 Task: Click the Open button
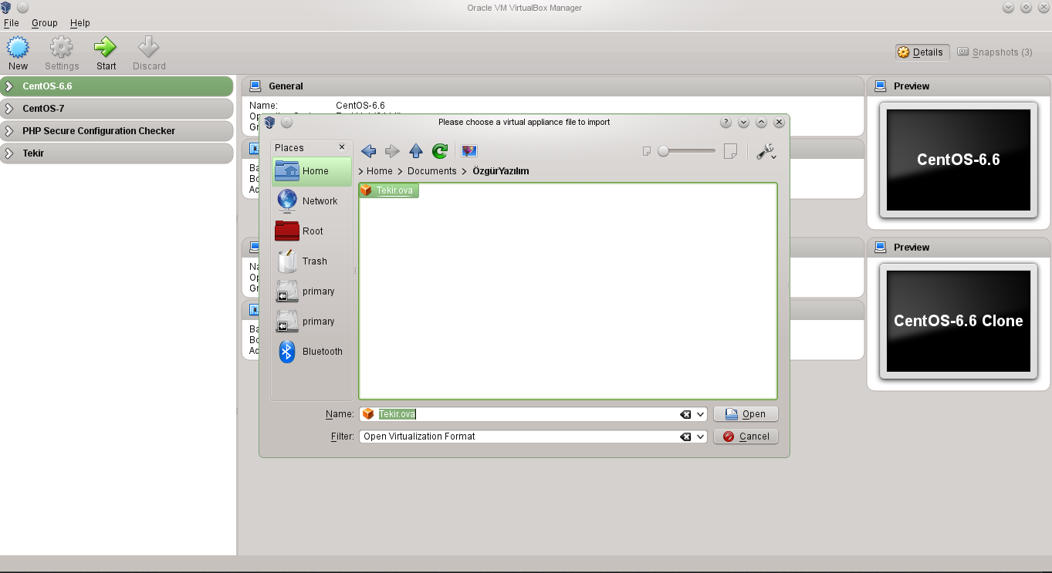point(746,414)
